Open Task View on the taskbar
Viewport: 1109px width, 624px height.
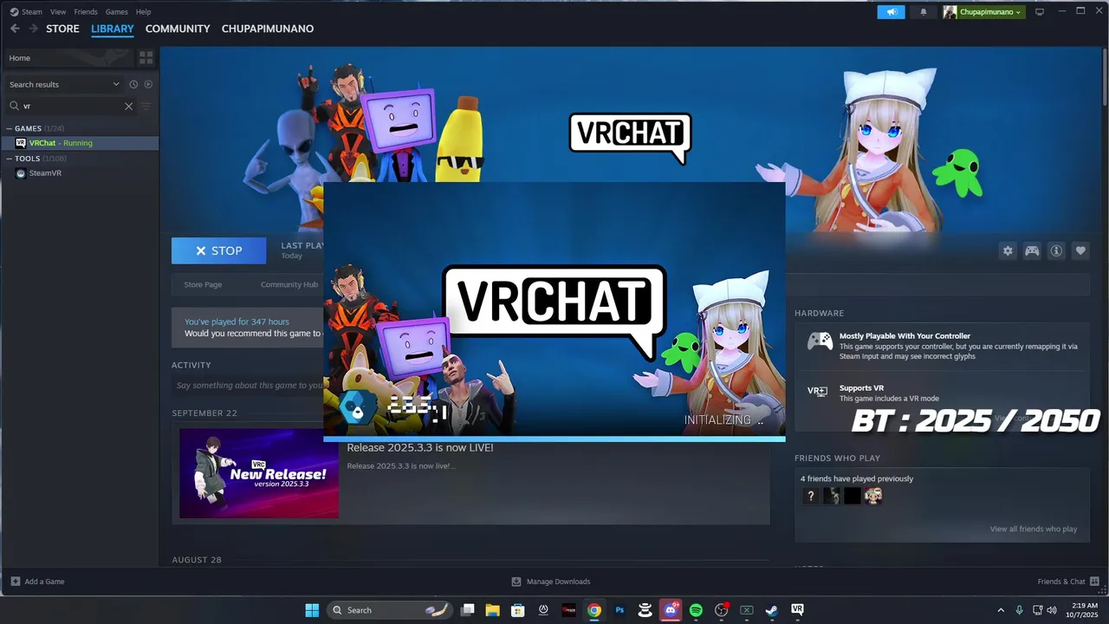[468, 610]
